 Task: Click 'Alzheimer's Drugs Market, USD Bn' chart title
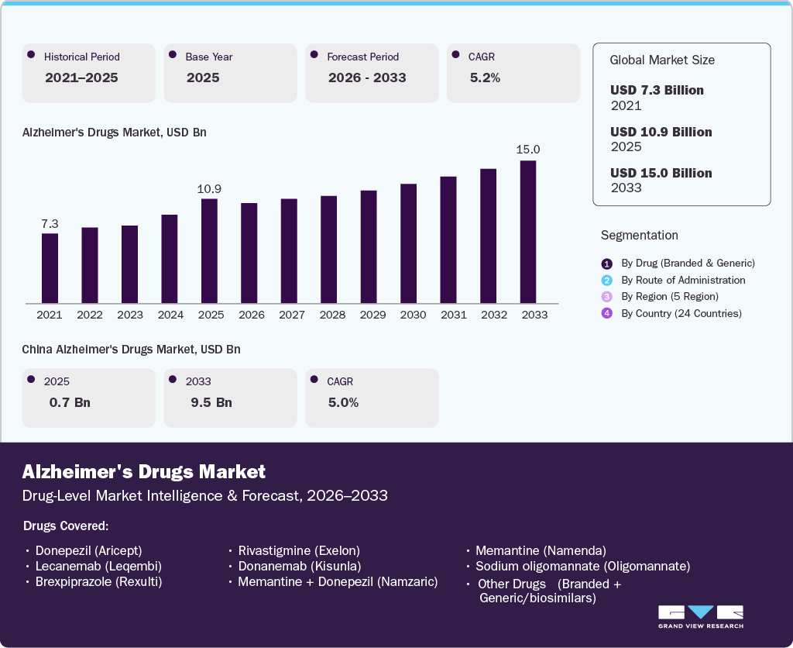(115, 133)
